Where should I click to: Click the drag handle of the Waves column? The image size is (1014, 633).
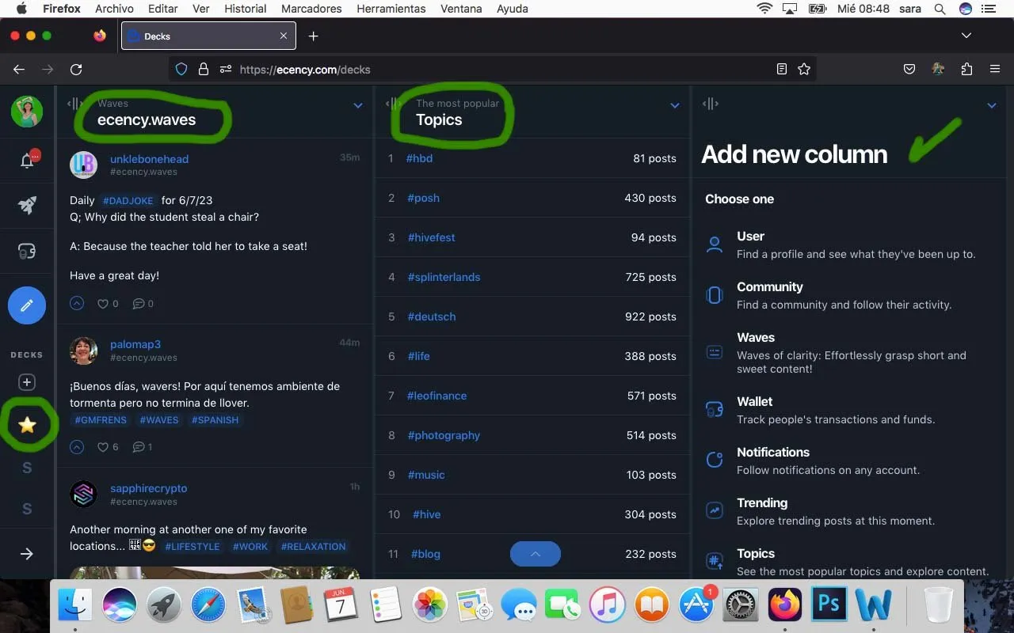coord(75,104)
